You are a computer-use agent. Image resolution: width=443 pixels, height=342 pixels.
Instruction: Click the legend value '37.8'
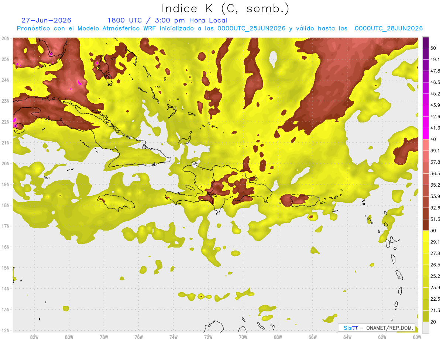pyautogui.click(x=435, y=162)
